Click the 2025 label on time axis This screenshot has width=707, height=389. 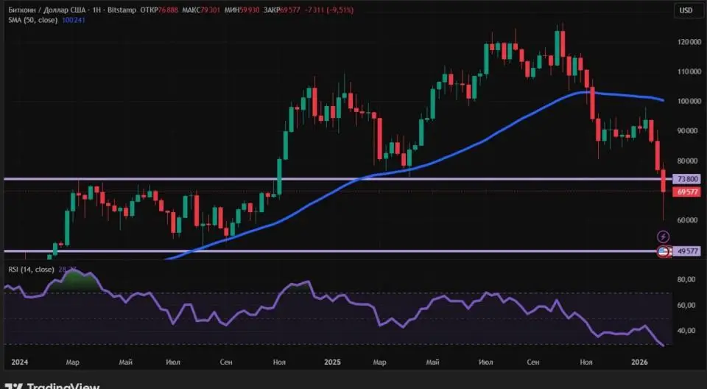[x=332, y=362]
